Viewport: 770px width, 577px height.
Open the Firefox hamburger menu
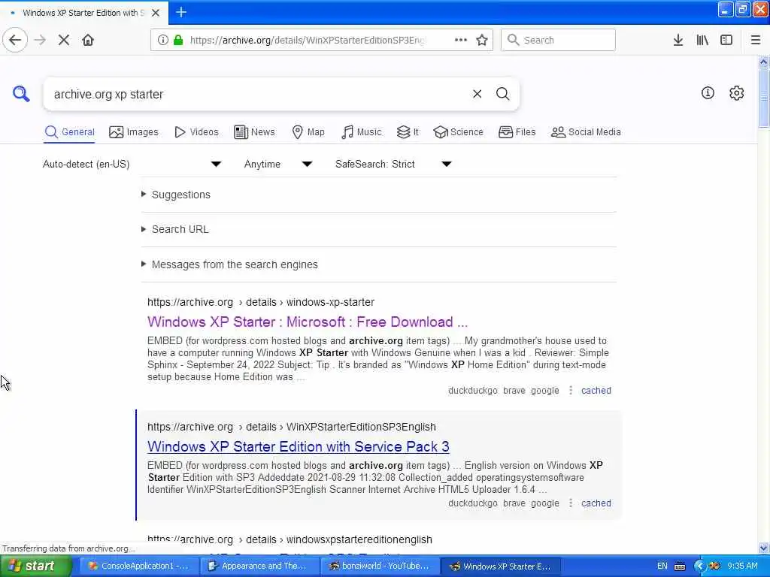tap(756, 41)
